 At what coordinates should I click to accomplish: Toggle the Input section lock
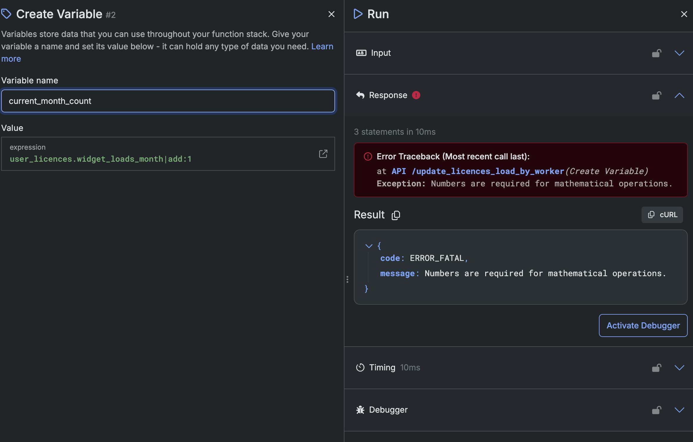(x=657, y=53)
